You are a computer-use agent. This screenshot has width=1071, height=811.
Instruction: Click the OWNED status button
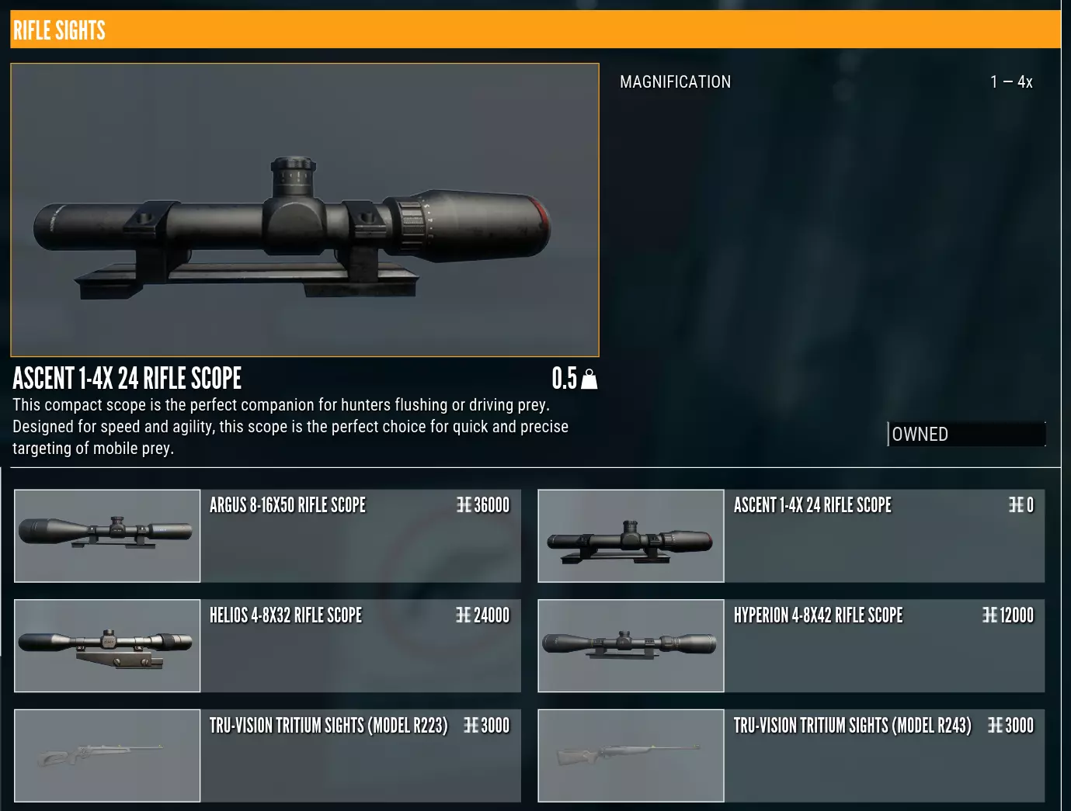pos(967,434)
